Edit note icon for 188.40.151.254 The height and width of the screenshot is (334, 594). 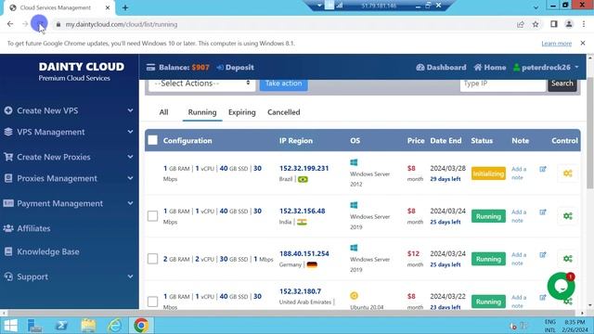click(543, 255)
